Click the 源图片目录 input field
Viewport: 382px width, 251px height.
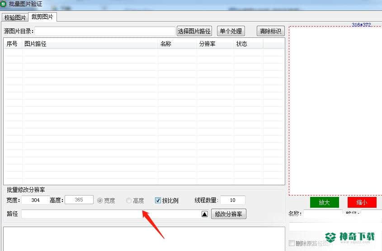105,31
